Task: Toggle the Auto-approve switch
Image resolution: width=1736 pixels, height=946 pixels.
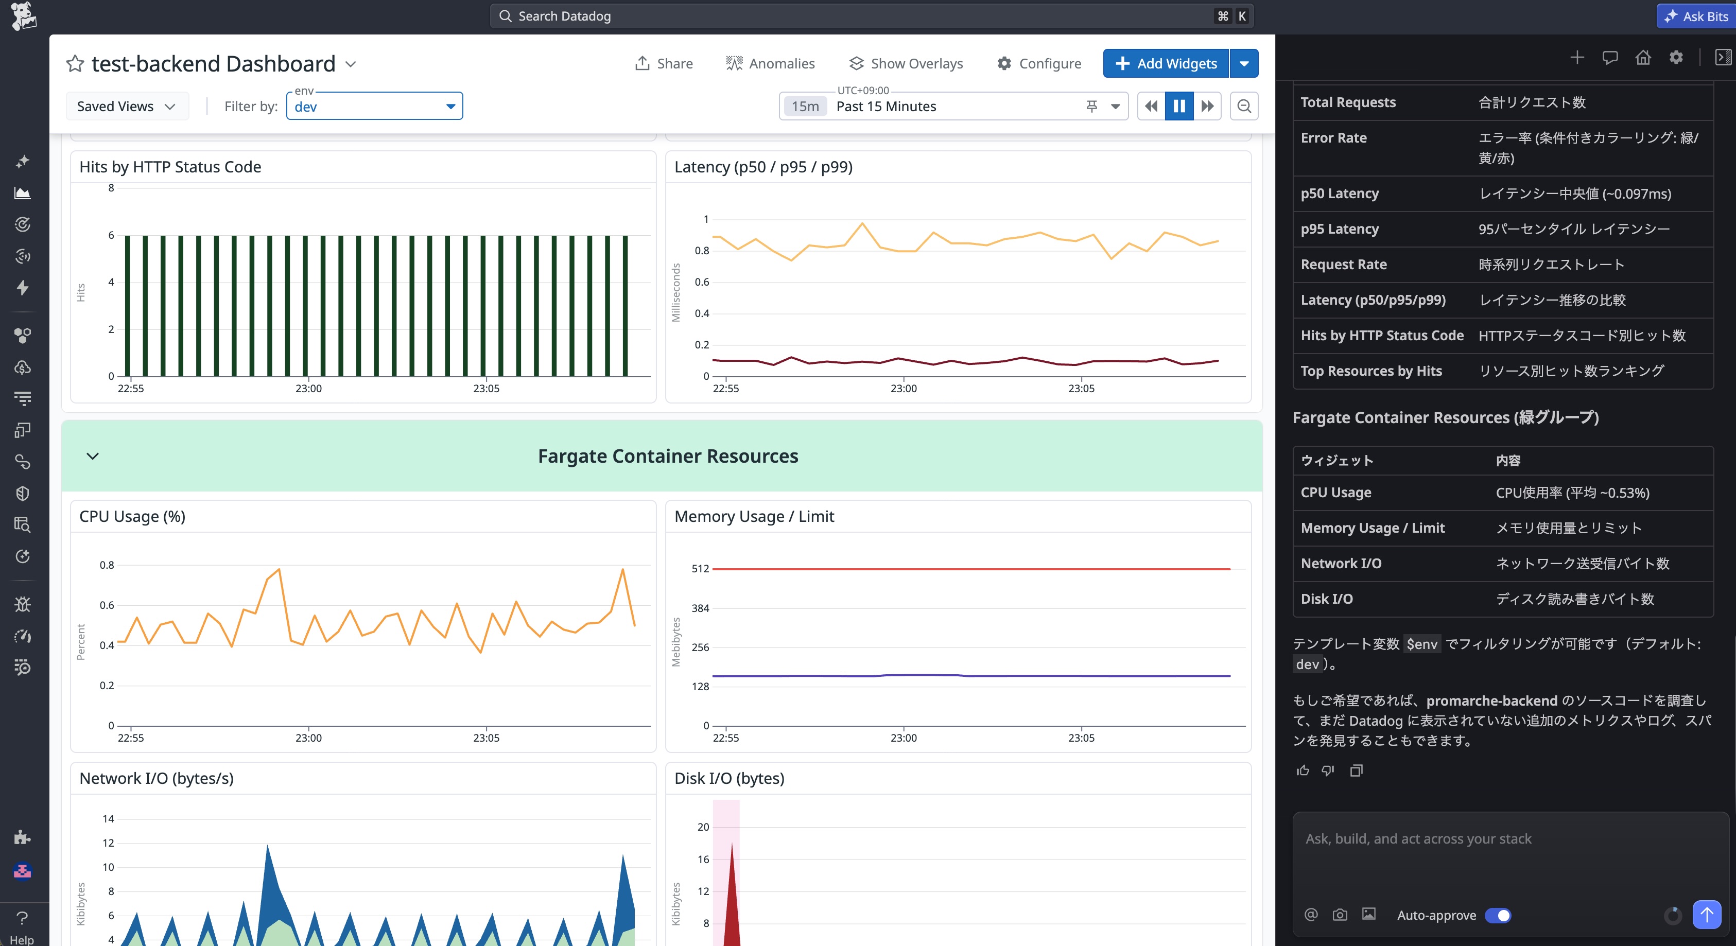Action: [x=1498, y=915]
